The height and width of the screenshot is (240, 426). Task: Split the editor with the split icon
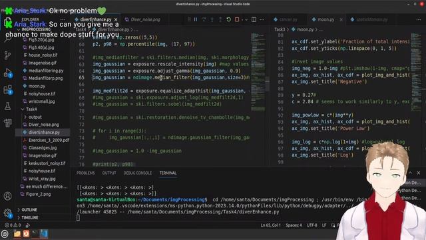254,19
